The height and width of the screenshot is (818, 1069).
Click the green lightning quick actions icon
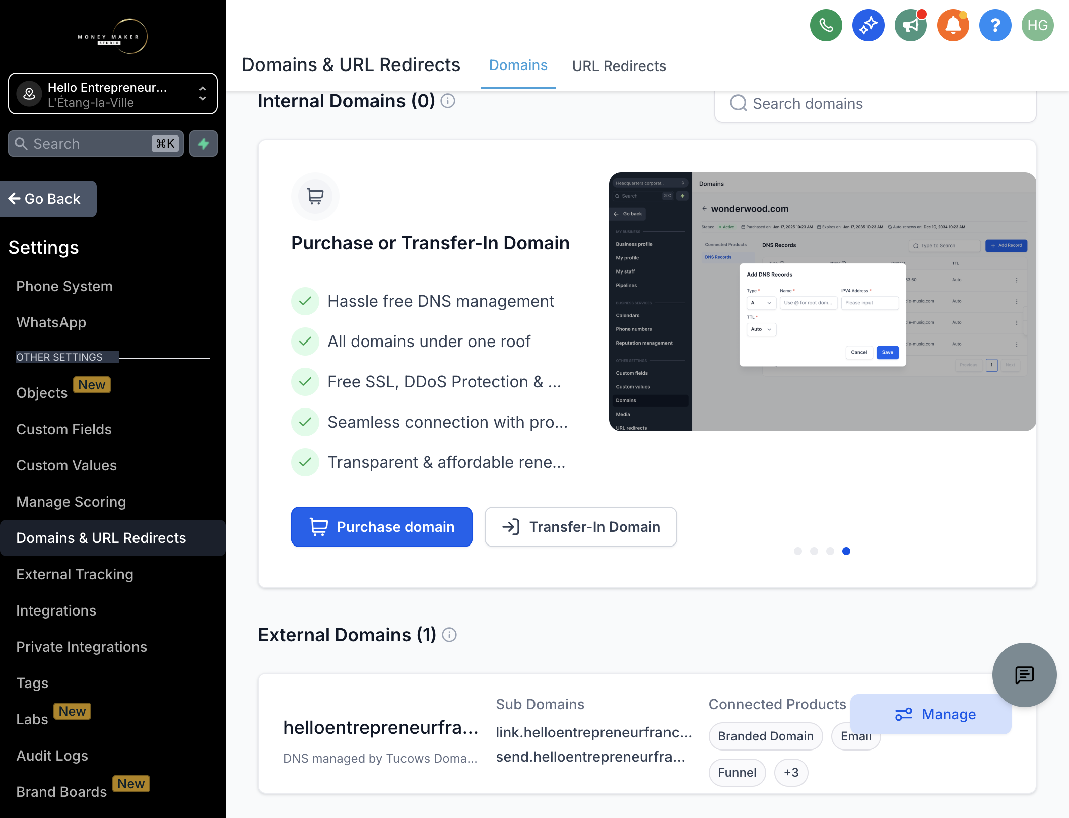(204, 144)
